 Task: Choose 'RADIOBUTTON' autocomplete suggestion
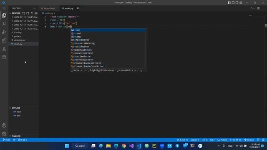(108, 40)
